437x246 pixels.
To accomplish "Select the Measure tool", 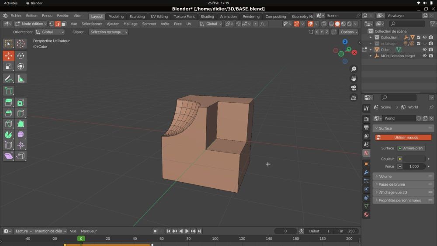I will [21, 79].
